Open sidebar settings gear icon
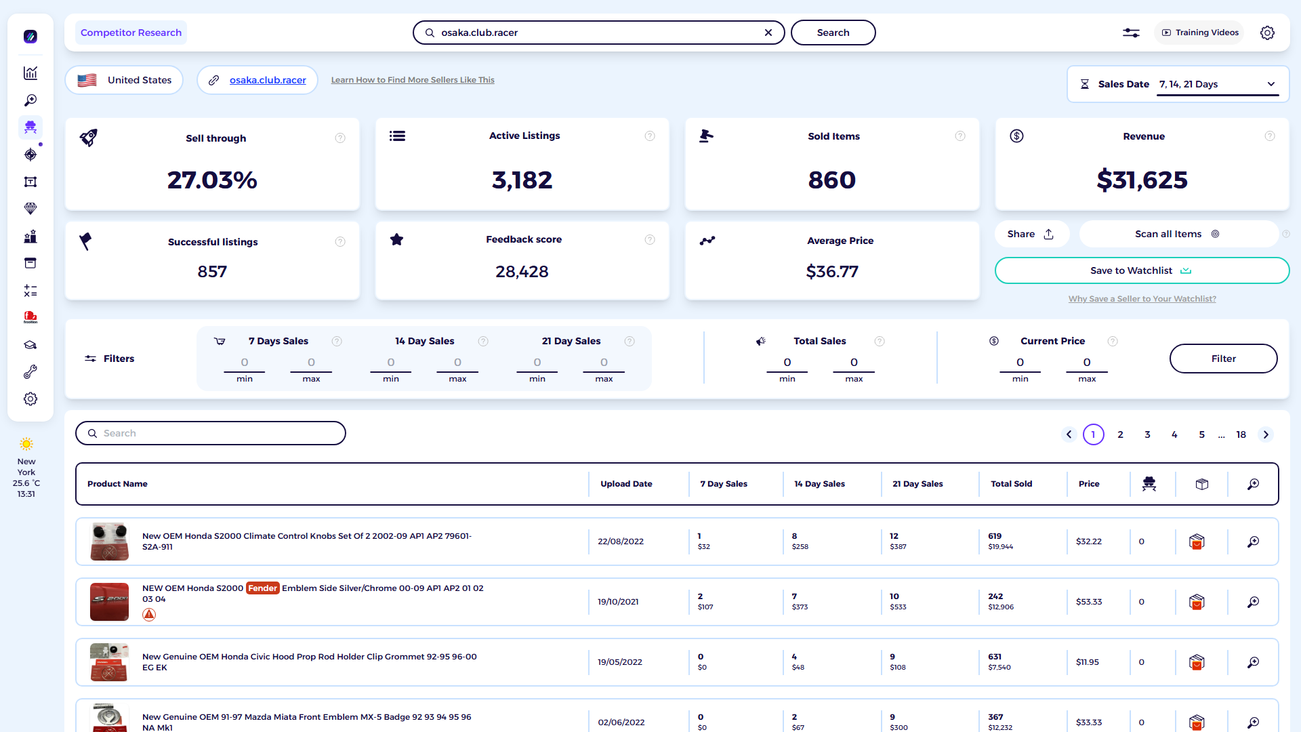1301x732 pixels. tap(30, 399)
